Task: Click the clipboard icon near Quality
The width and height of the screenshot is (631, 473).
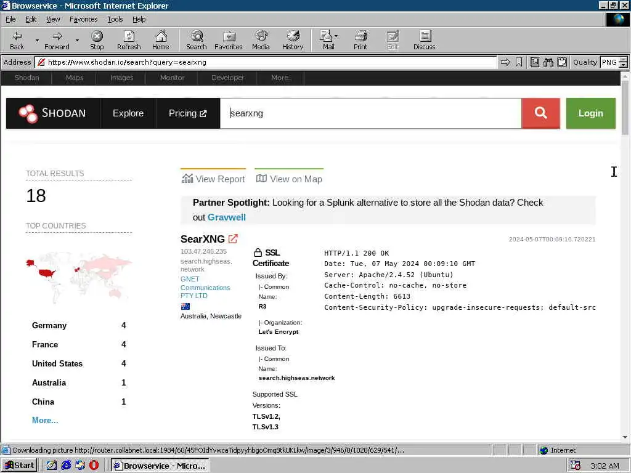Action: pos(562,62)
